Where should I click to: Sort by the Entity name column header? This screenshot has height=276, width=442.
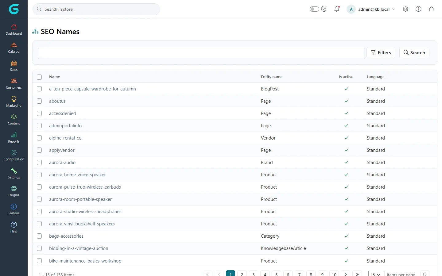pos(272,77)
